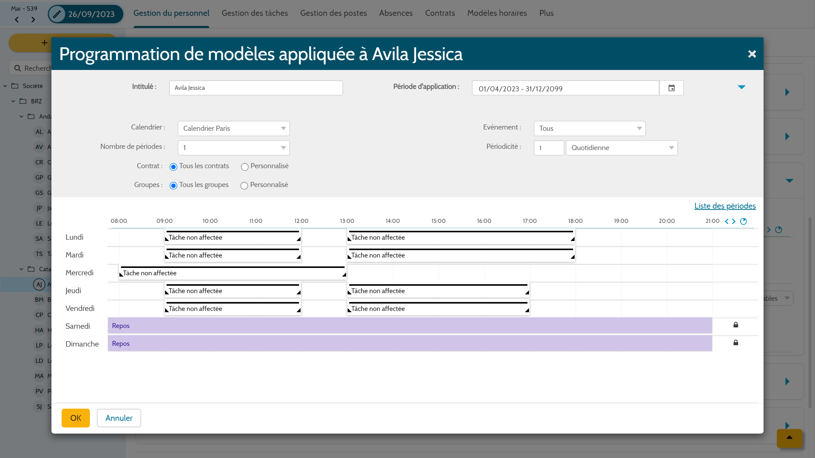Collapse the BRZ tree node

13,101
